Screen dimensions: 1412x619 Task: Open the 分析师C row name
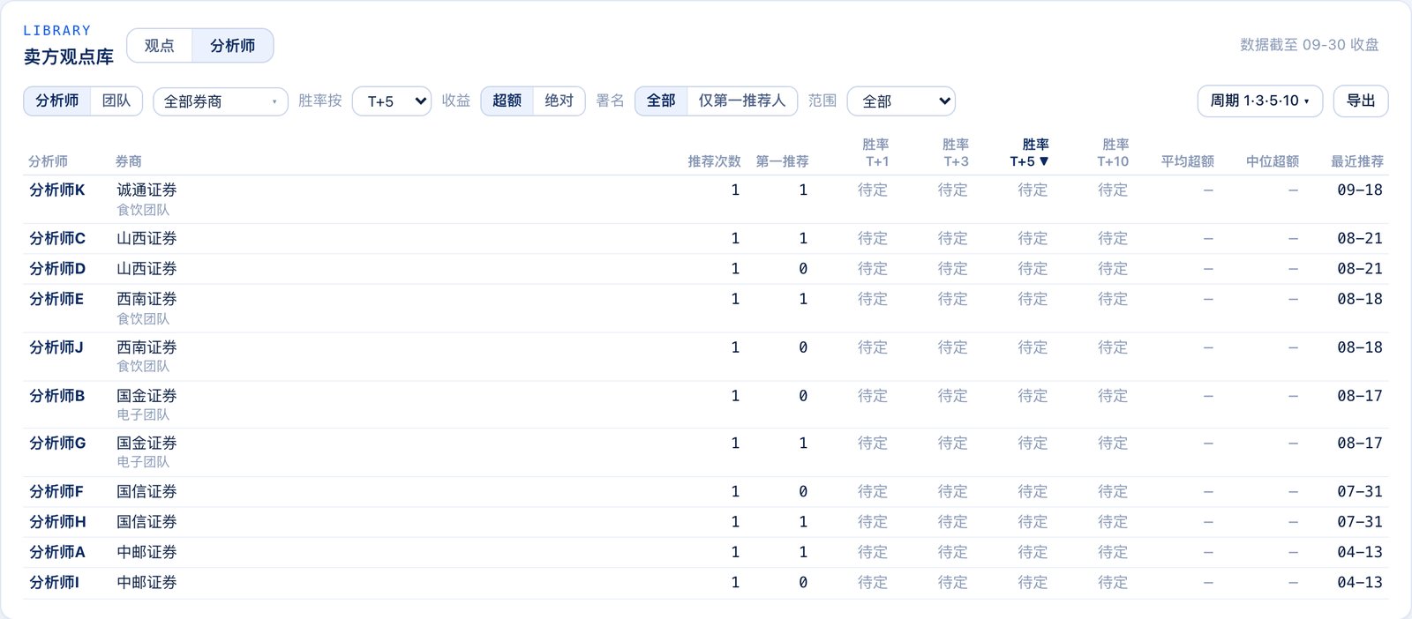tap(57, 238)
